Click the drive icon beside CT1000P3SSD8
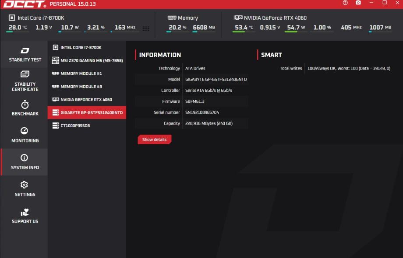The image size is (403, 258). point(55,126)
